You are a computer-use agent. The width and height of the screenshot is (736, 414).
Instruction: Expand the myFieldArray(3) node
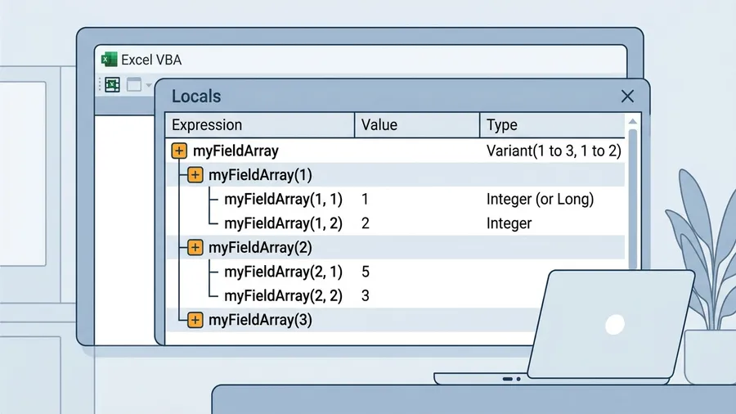click(x=195, y=320)
